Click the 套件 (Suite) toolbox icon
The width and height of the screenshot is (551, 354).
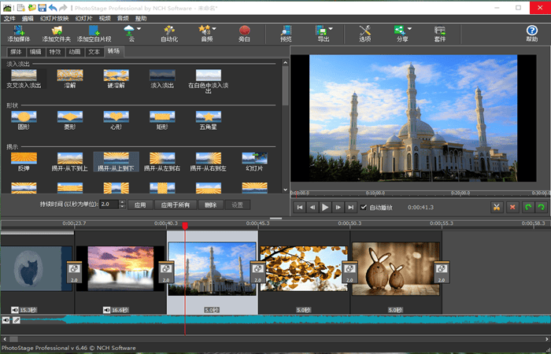click(x=439, y=31)
